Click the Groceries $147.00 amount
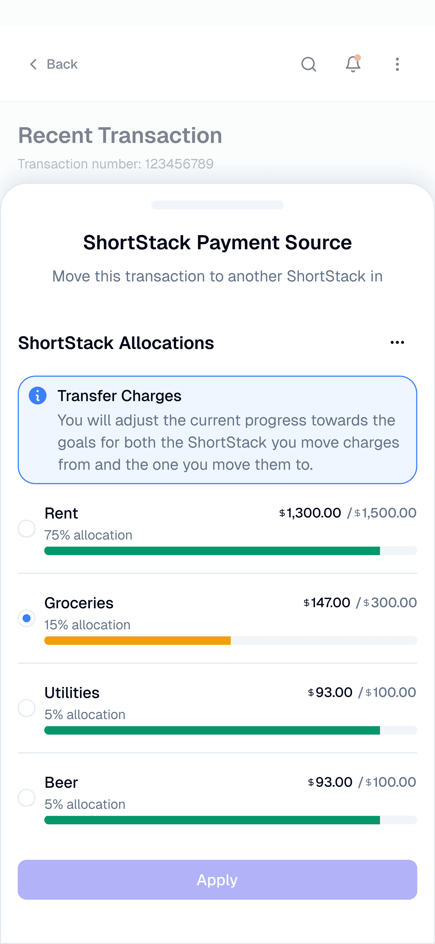Screen dimensions: 435x944 pyautogui.click(x=327, y=602)
